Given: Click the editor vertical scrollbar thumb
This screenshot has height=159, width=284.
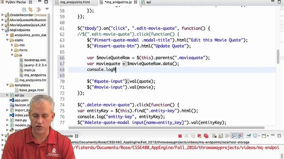Looking at the screenshot, I should [x=278, y=57].
